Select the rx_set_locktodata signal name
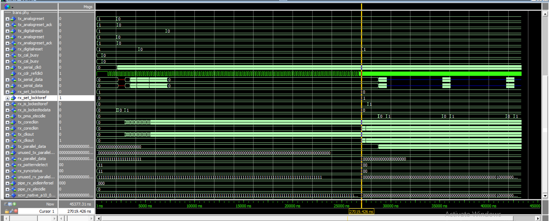 click(x=33, y=92)
